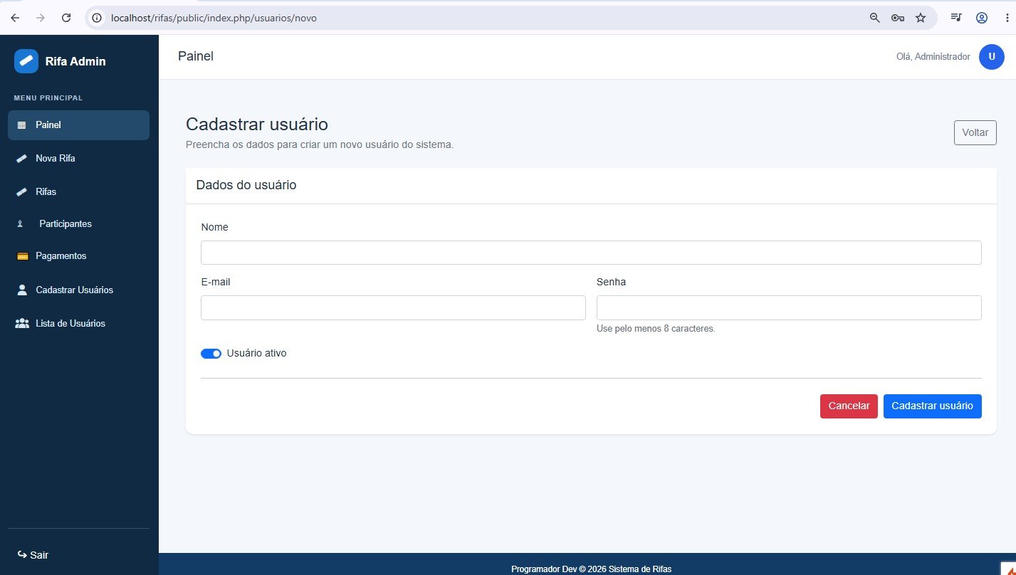Click the Senha input field

click(x=789, y=307)
